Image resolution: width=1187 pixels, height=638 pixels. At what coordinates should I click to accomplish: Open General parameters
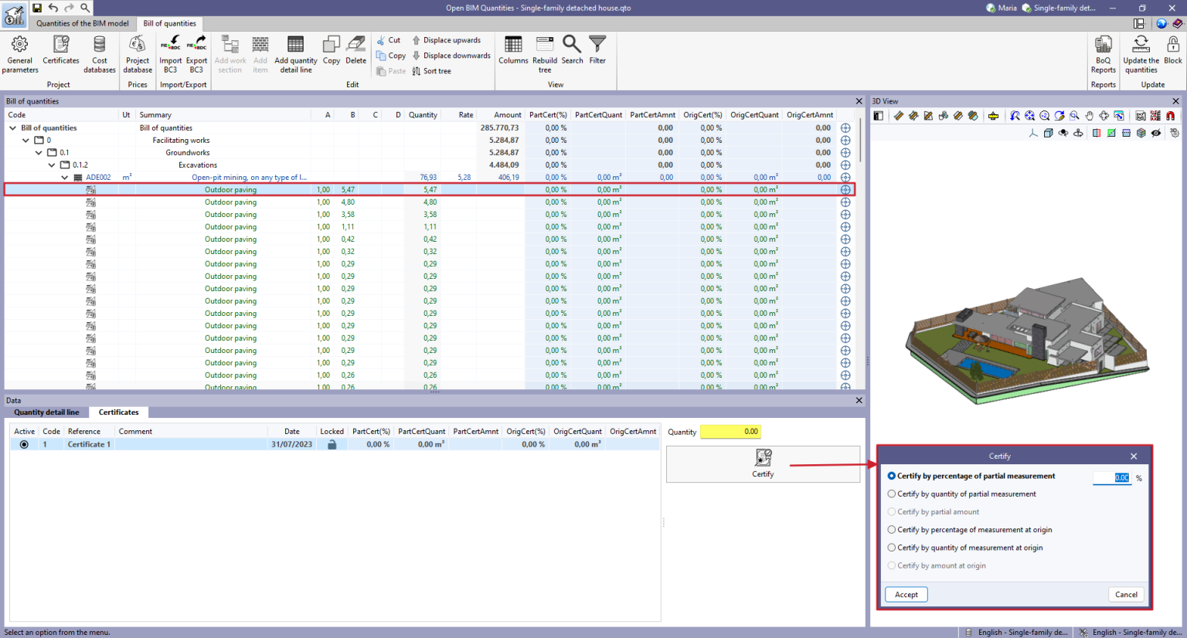coord(20,53)
